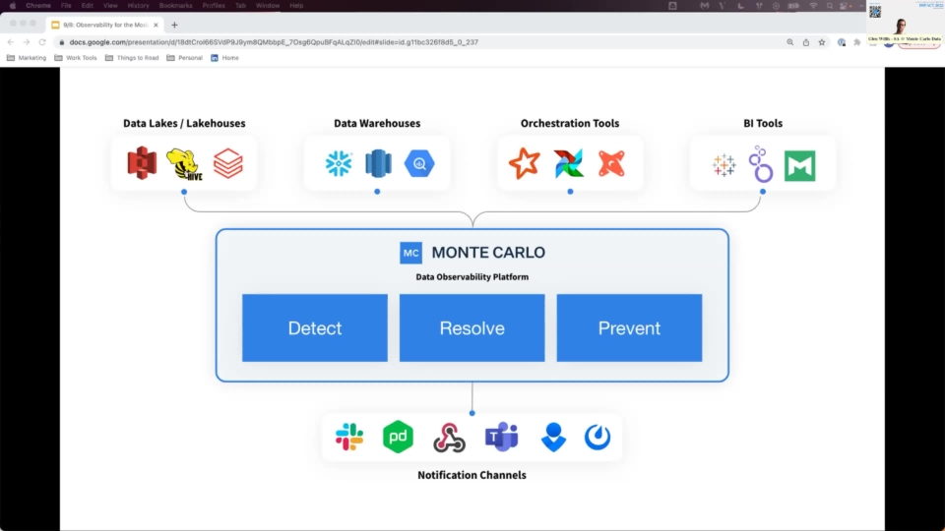Image resolution: width=945 pixels, height=531 pixels.
Task: Close the Observability presentation tab
Action: pos(156,25)
